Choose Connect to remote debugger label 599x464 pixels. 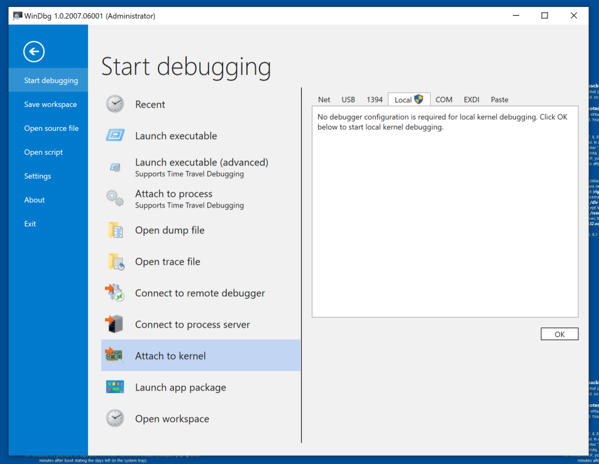tap(200, 293)
